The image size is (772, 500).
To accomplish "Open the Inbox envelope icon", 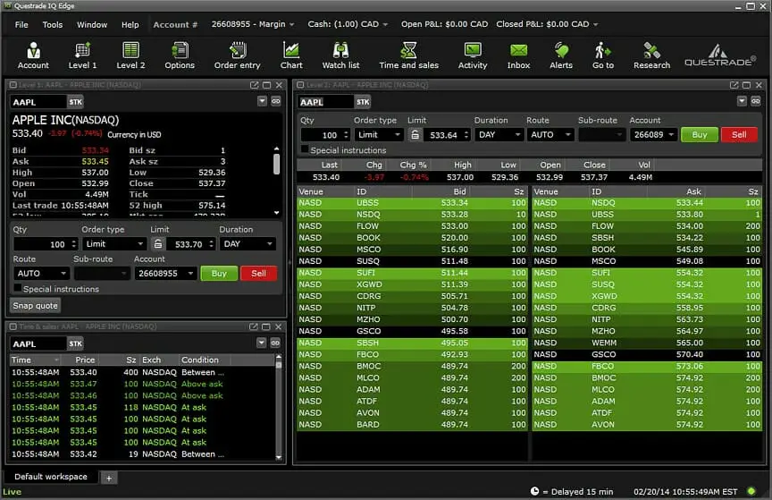I will point(518,55).
